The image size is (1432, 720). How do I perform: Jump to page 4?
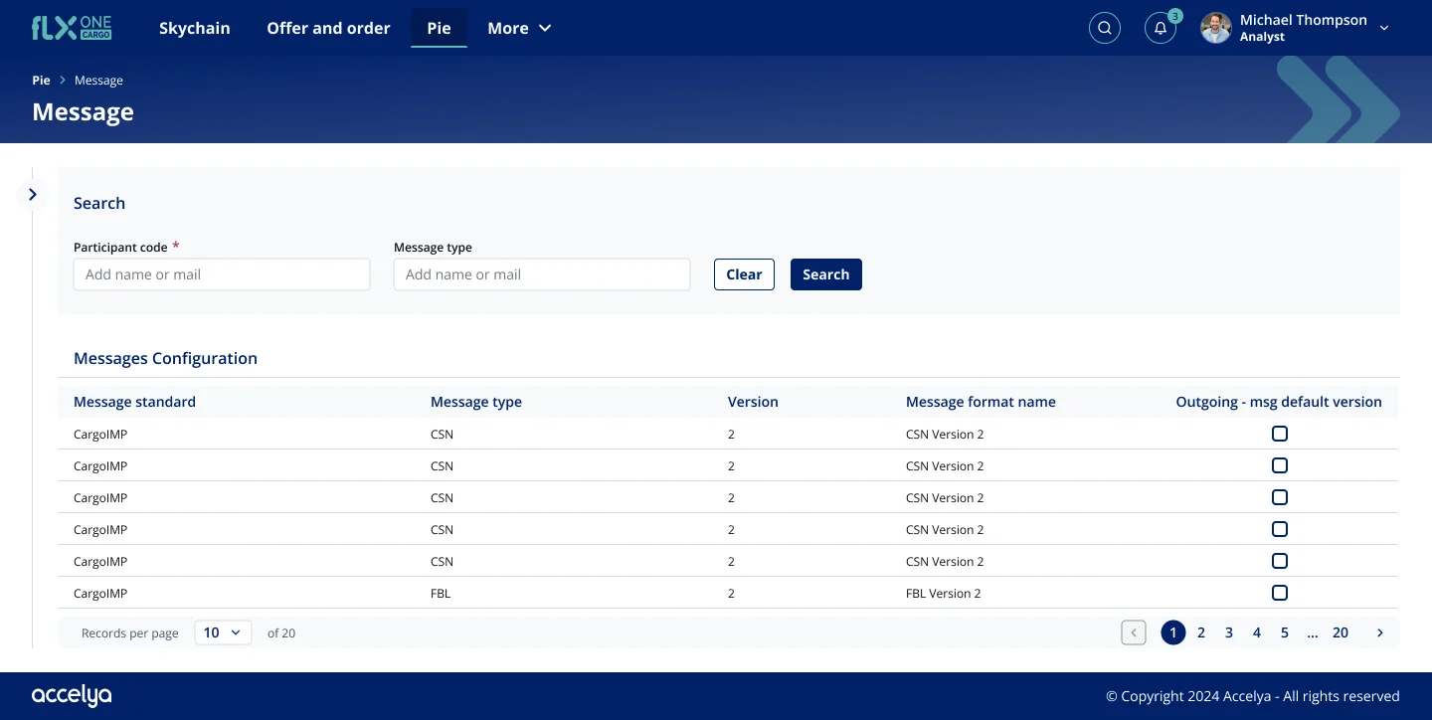[1257, 632]
